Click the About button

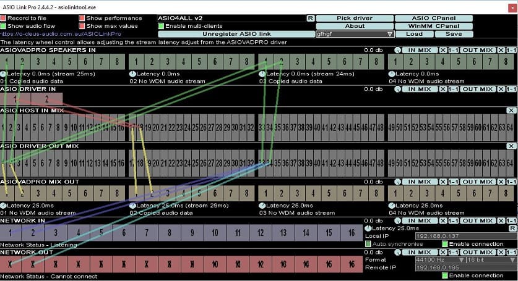click(x=355, y=26)
